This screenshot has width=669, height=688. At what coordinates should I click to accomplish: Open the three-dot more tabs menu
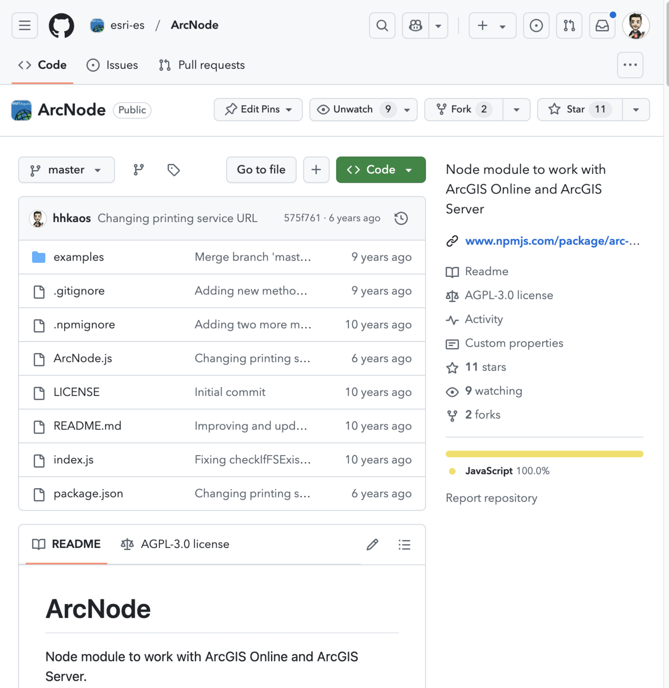point(630,65)
